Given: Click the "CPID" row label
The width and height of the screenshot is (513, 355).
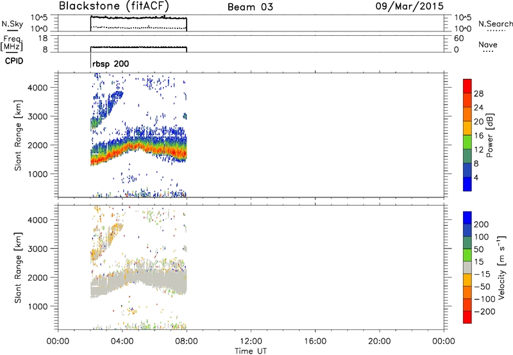Looking at the screenshot, I should pyautogui.click(x=14, y=61).
